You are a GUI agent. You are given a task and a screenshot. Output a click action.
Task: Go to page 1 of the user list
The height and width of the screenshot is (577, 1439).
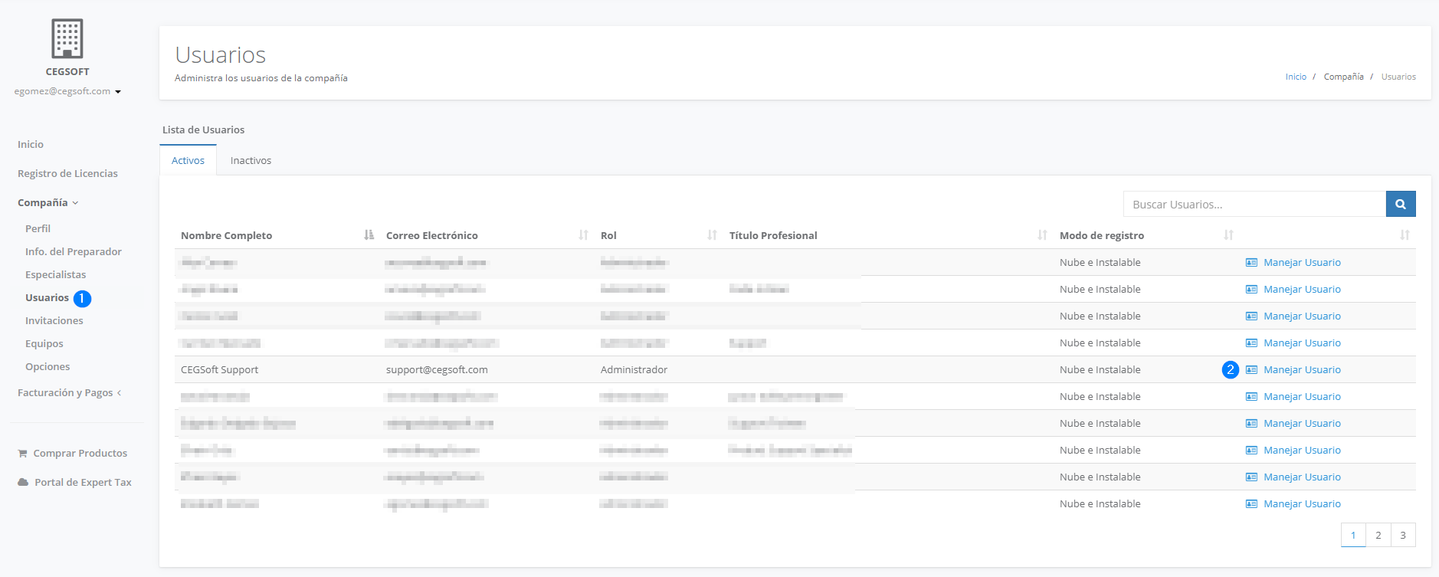[x=1353, y=535]
